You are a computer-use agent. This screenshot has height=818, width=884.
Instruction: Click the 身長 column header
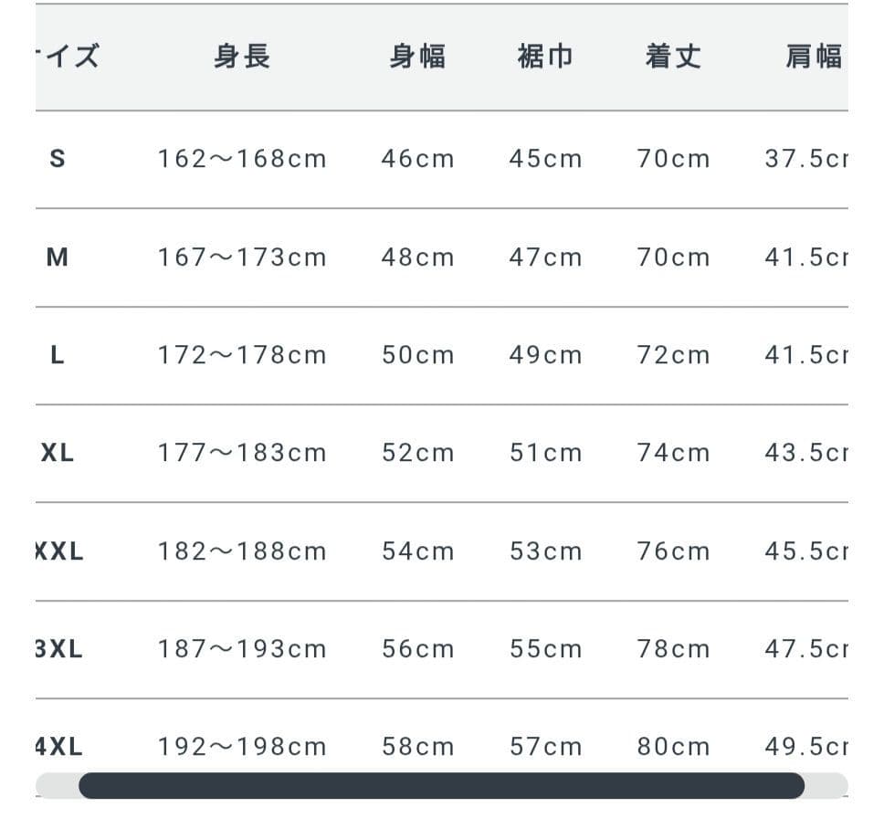[x=242, y=58]
